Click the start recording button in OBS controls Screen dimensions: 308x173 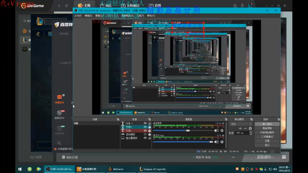coord(267,128)
